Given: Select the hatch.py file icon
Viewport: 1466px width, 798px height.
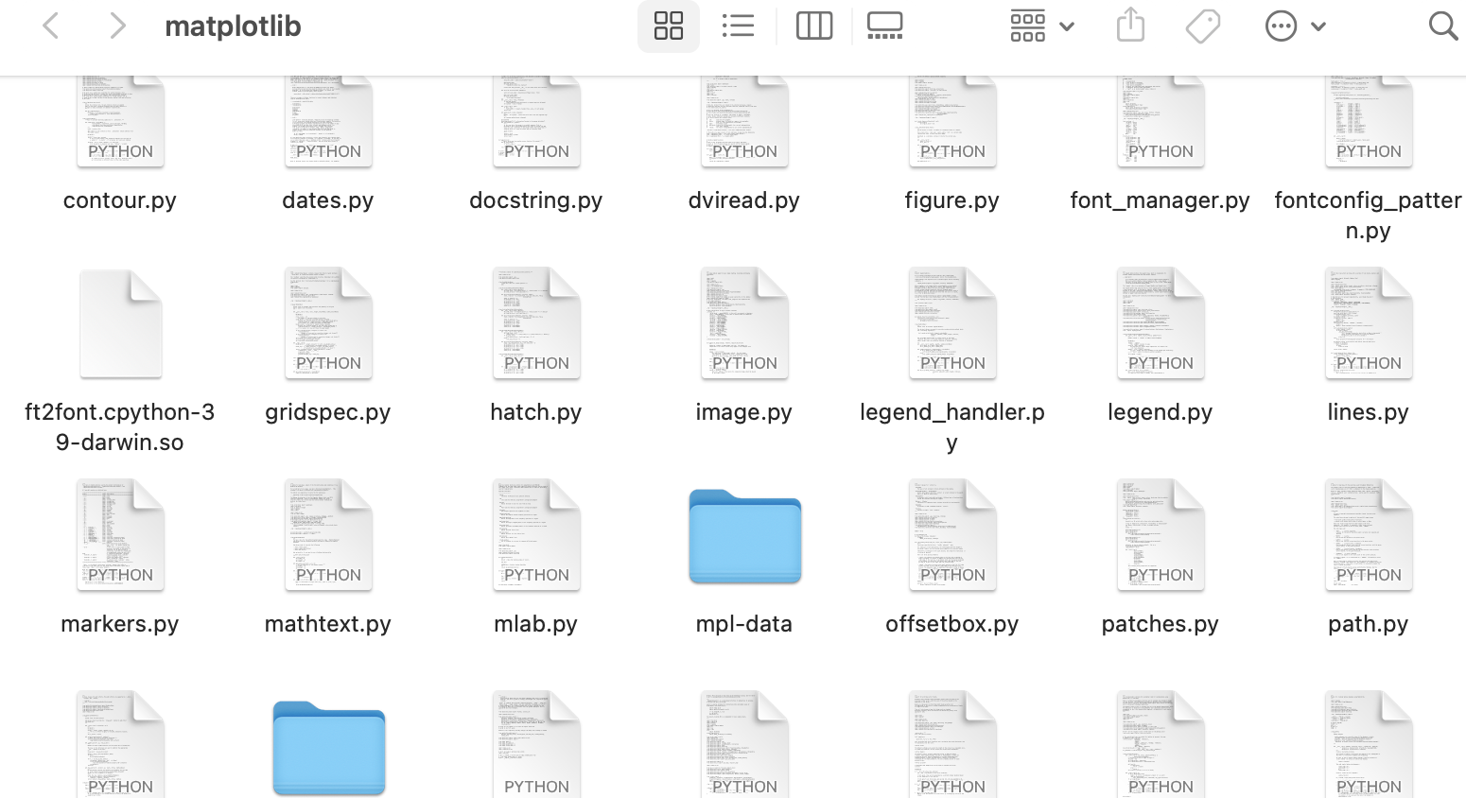Looking at the screenshot, I should tap(536, 323).
